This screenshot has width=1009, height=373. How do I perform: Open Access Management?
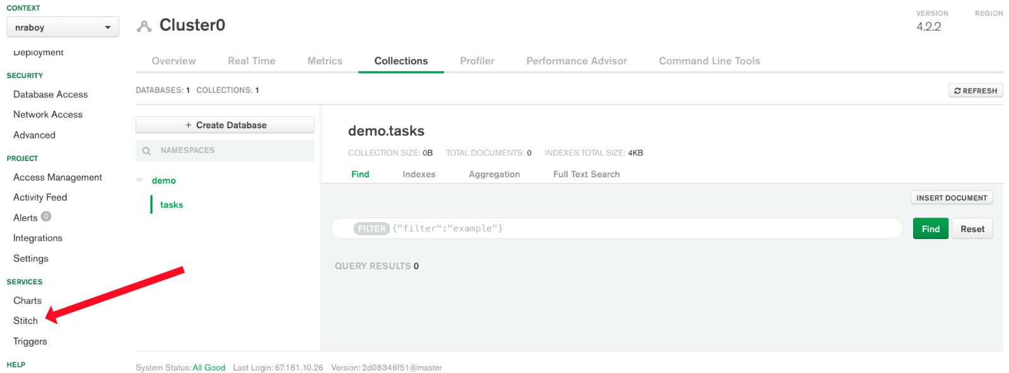57,177
